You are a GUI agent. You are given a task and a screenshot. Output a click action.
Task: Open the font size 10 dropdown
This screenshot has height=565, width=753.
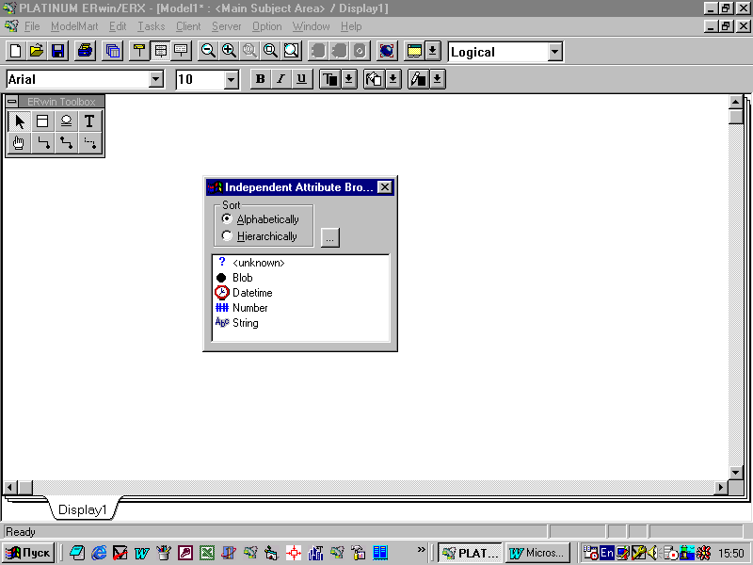[231, 79]
